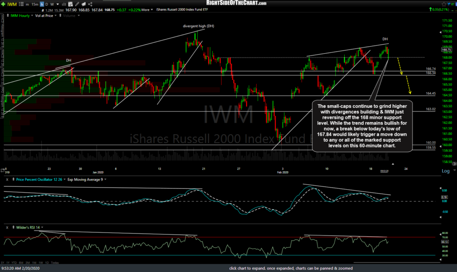Click the iShares Russell 2000 Index Fund ETF name
Viewport: 457px width, 272px height.
tap(182, 10)
